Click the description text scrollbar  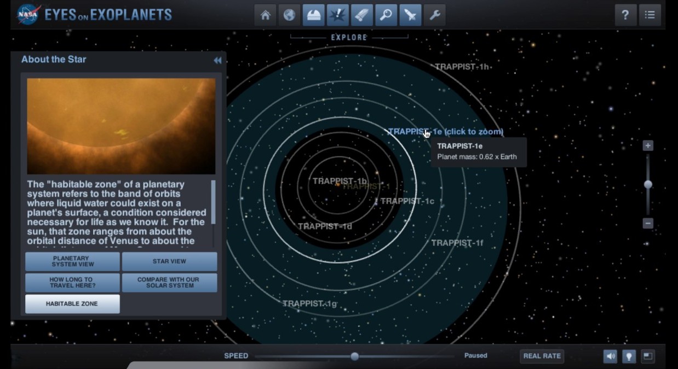point(213,202)
